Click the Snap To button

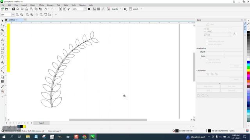tap(114, 9)
